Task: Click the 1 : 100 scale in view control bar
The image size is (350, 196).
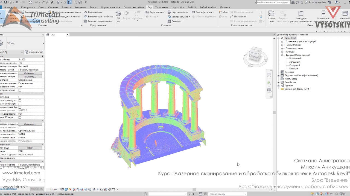Action: point(53,189)
